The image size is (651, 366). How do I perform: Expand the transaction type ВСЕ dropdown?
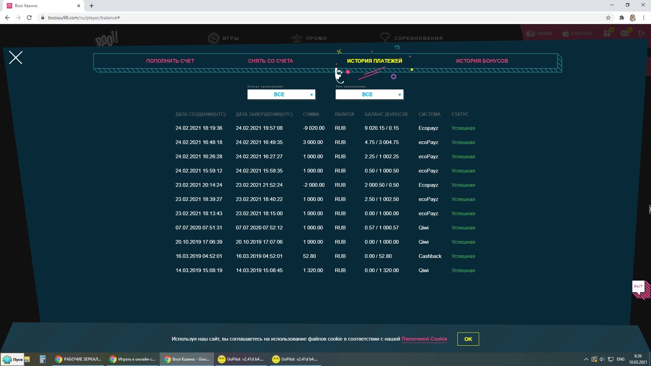[x=369, y=95]
